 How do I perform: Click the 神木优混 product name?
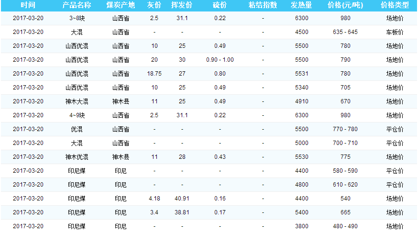coord(77,157)
